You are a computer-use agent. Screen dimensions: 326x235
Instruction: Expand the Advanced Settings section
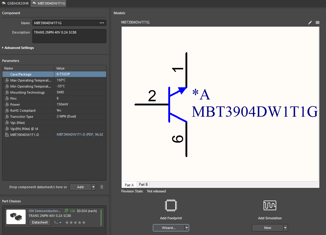coord(18,47)
